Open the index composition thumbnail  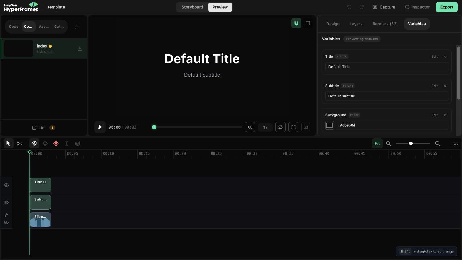click(x=19, y=49)
